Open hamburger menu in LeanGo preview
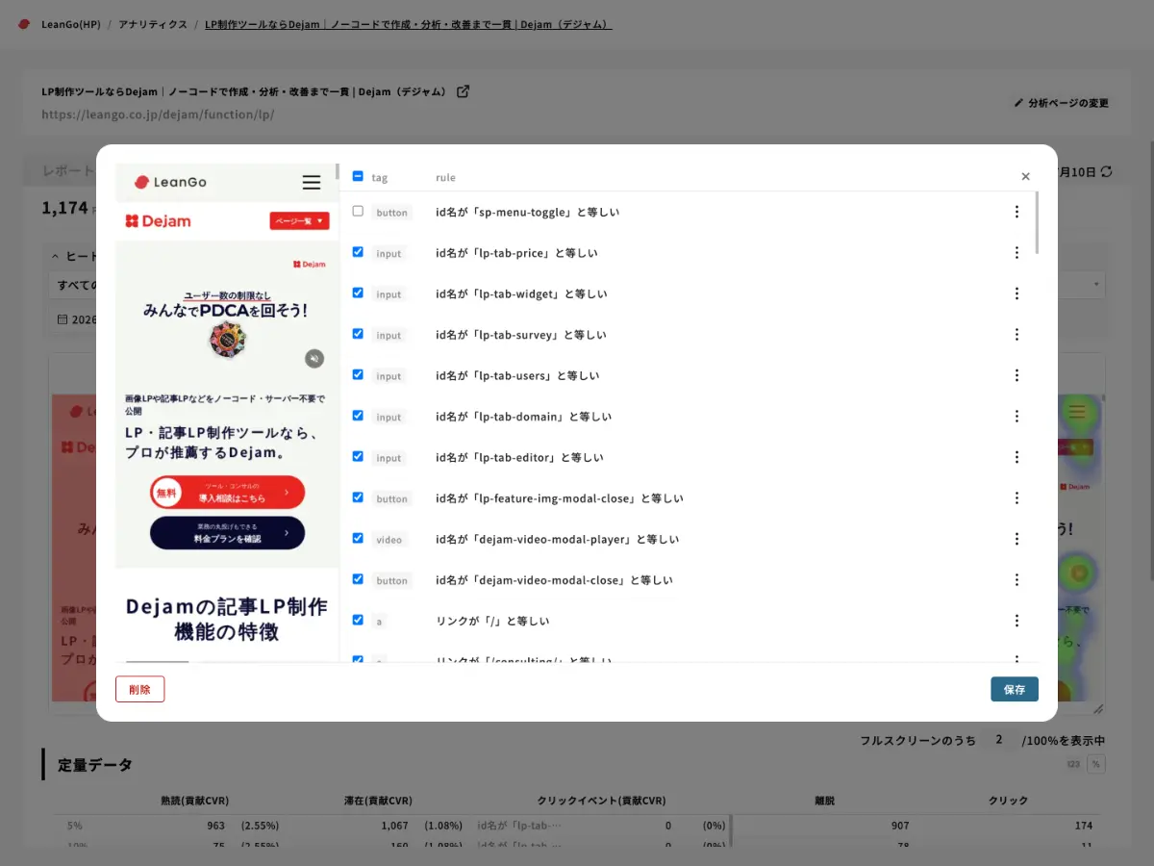The image size is (1154, 866). (x=311, y=182)
